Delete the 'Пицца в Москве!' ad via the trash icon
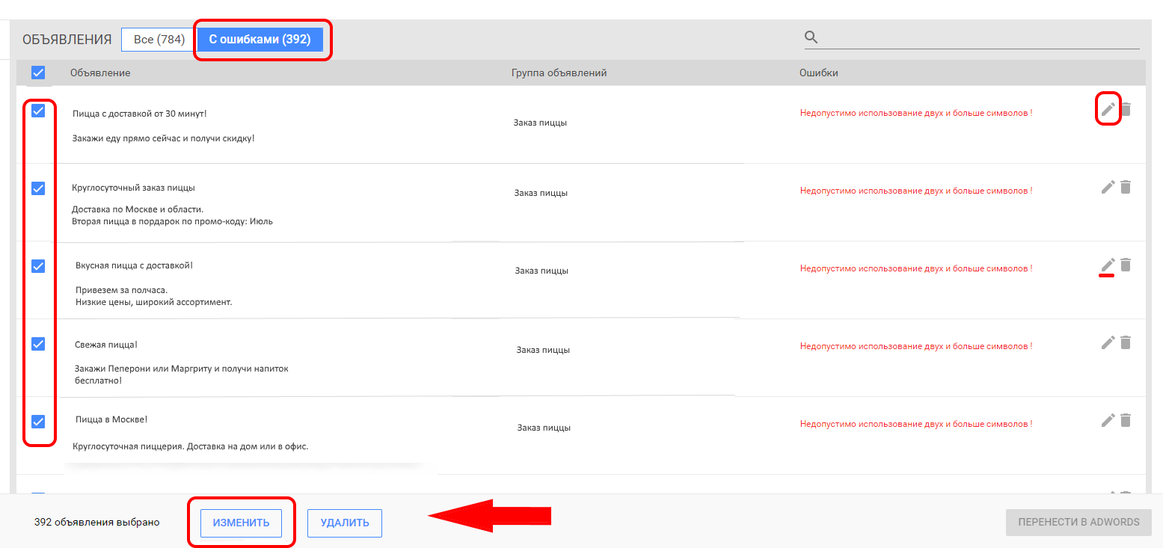The width and height of the screenshot is (1163, 548). (x=1126, y=420)
